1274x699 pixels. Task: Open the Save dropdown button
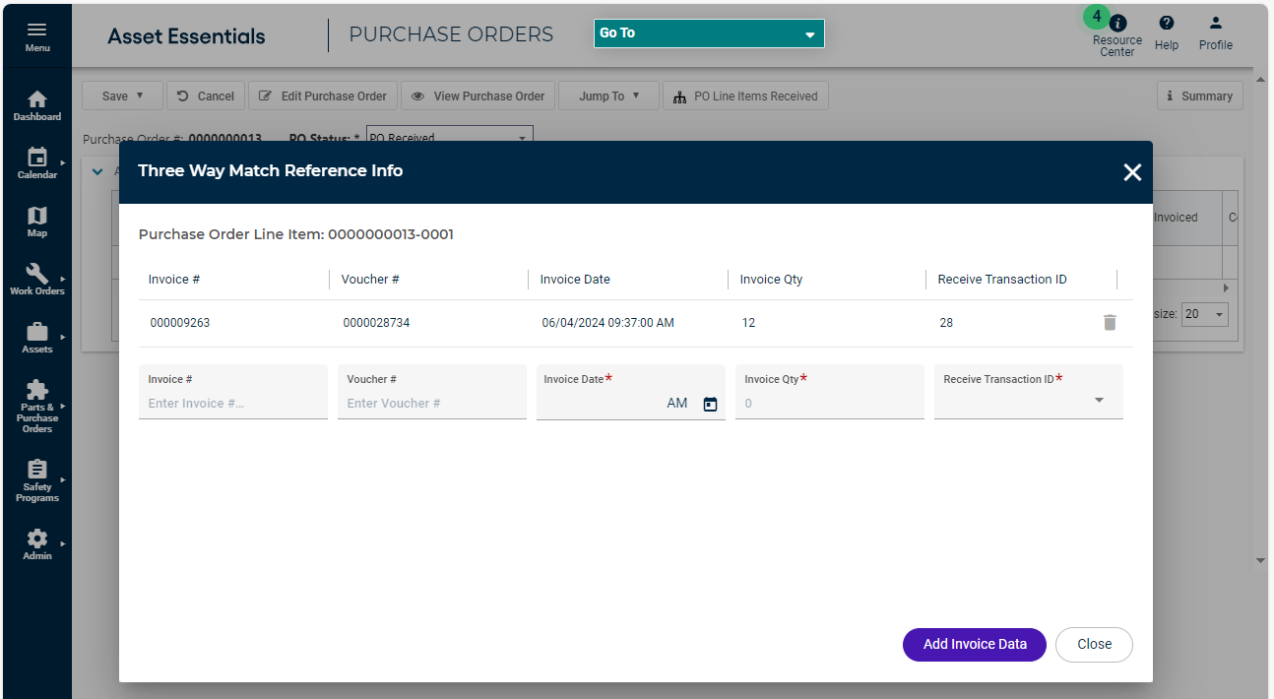122,95
